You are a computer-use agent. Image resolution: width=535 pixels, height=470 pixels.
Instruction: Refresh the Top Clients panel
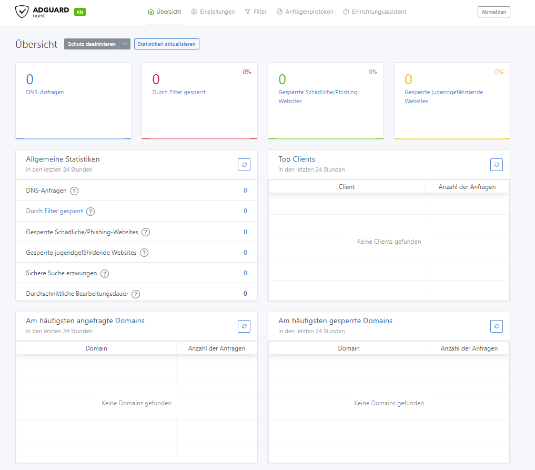[x=497, y=165]
